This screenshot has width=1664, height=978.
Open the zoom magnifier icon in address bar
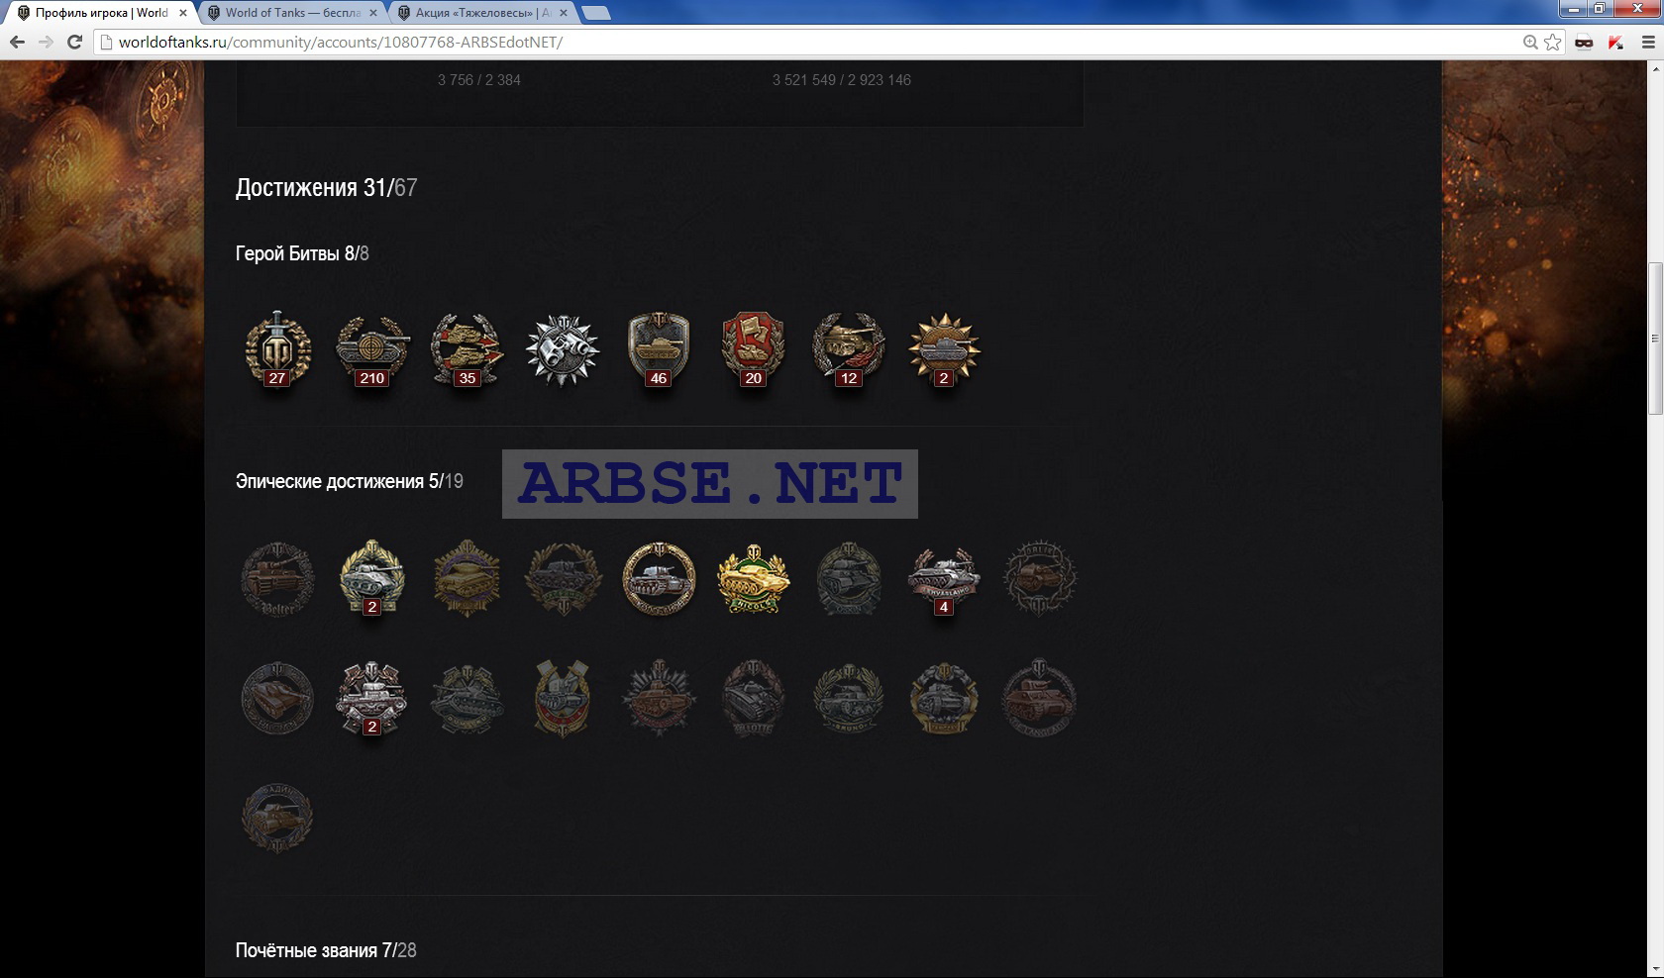point(1530,42)
